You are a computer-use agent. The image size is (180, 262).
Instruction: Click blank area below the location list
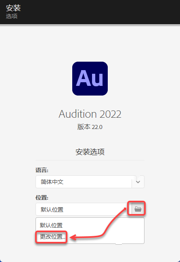(x=90, y=252)
